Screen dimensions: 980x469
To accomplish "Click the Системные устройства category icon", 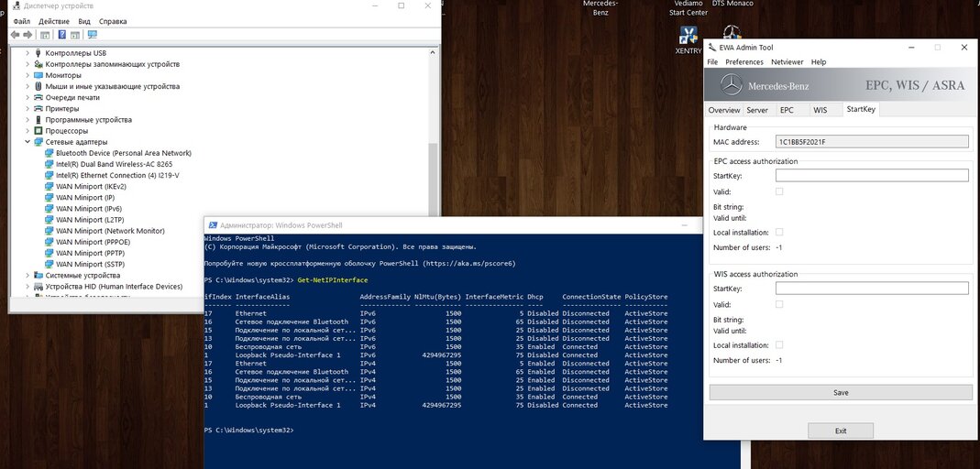I will (x=39, y=276).
